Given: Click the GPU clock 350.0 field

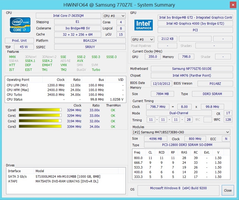Looking at the screenshot, I should [153, 57].
